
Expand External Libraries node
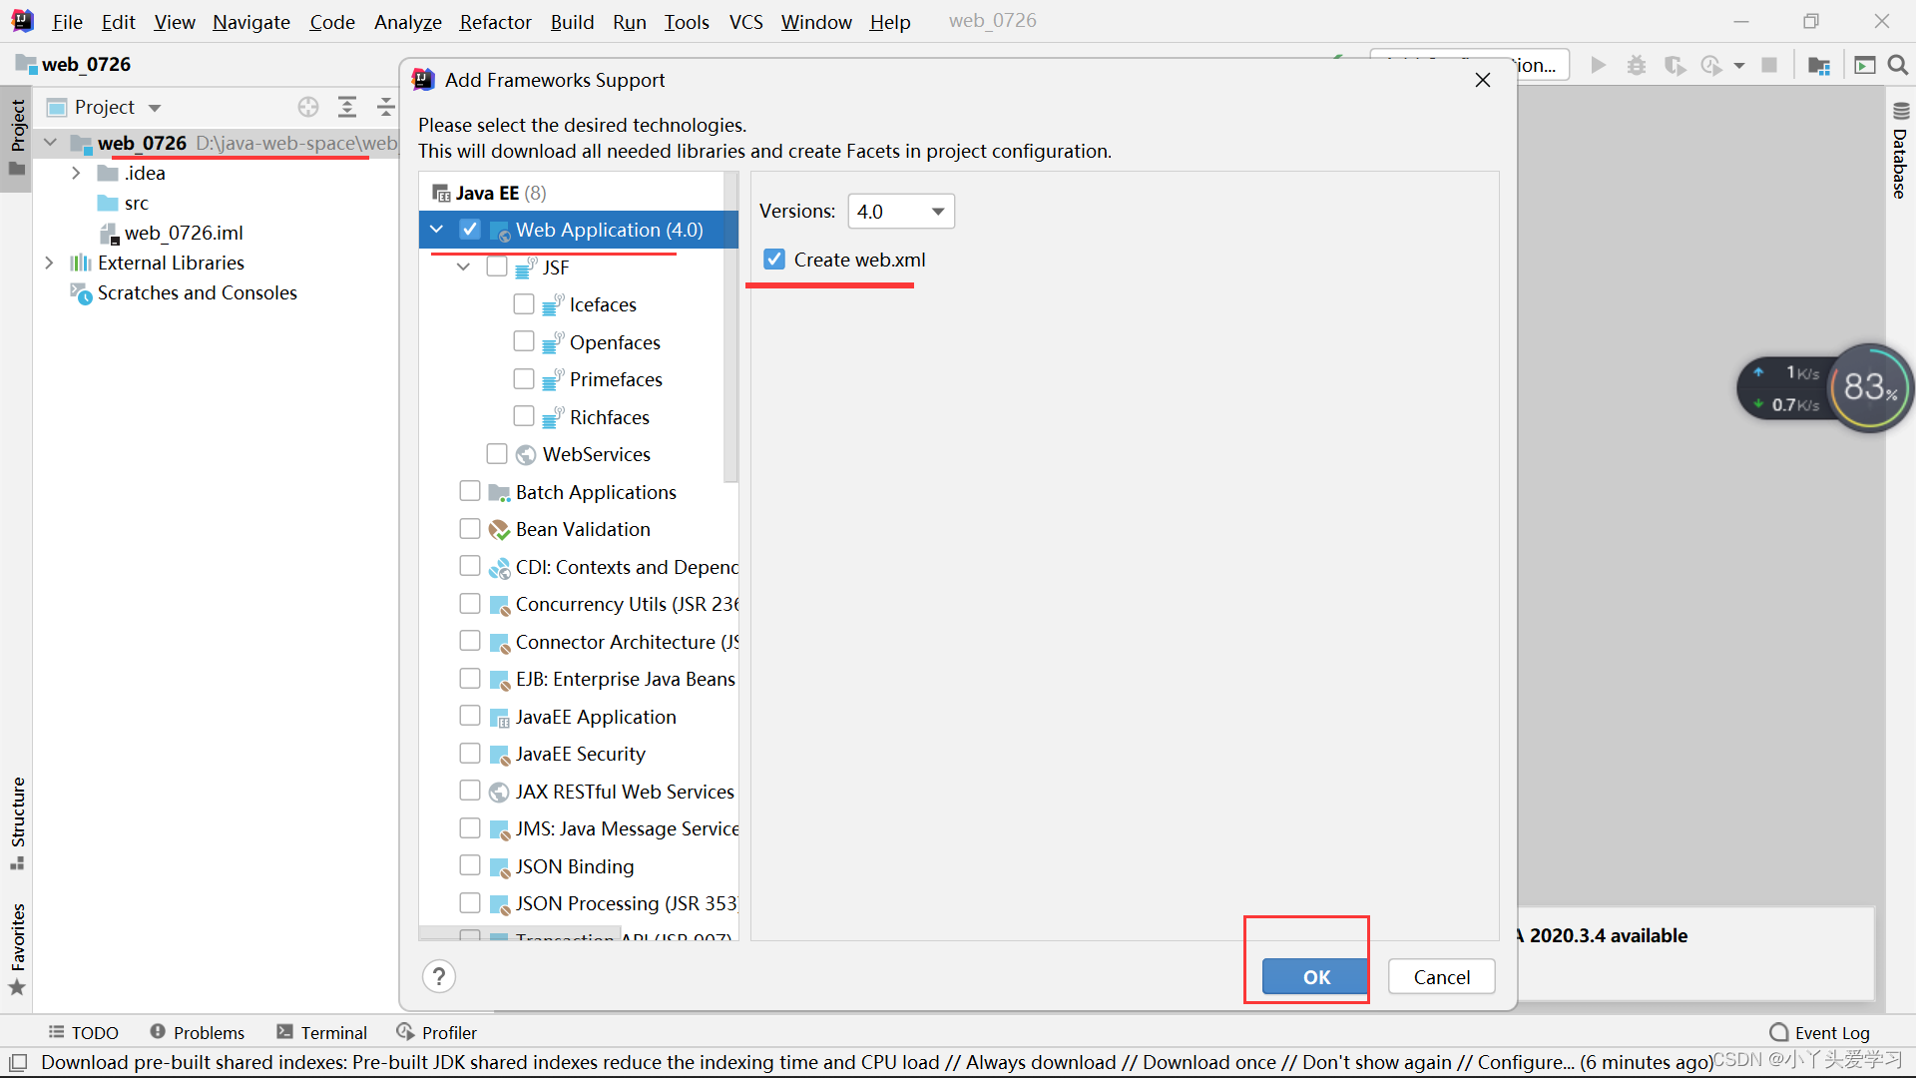click(x=49, y=263)
